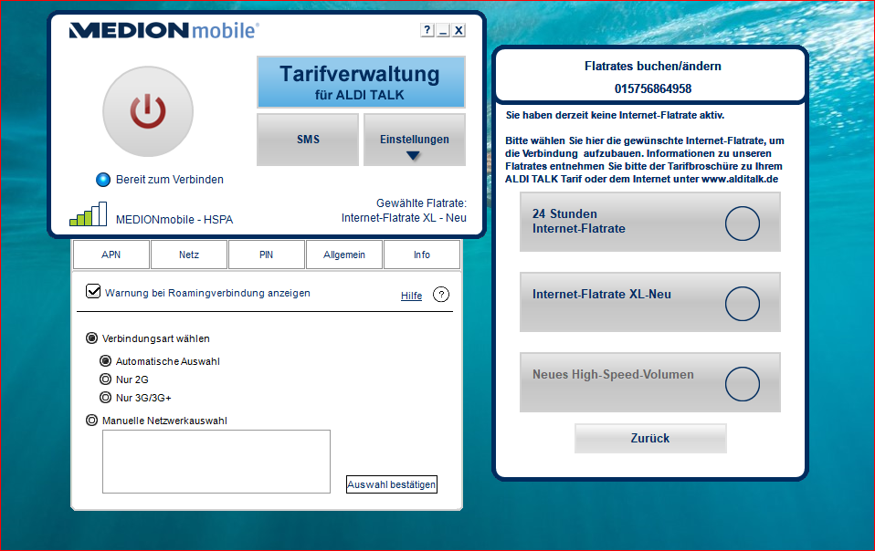Switch to the PIN tab
This screenshot has width=875, height=551.
point(266,255)
